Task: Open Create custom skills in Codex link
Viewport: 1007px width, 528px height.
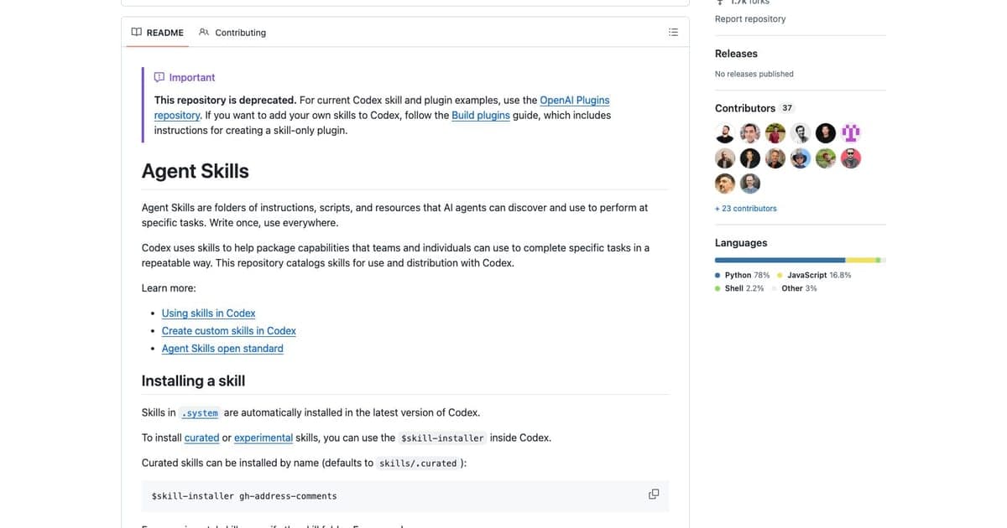Action: 229,331
